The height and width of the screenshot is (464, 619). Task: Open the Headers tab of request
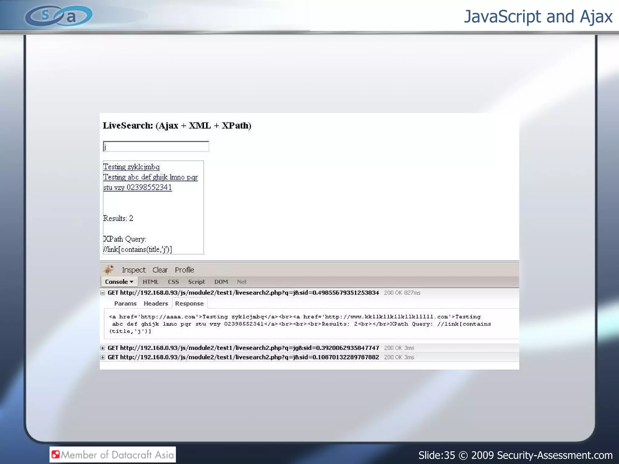(156, 304)
